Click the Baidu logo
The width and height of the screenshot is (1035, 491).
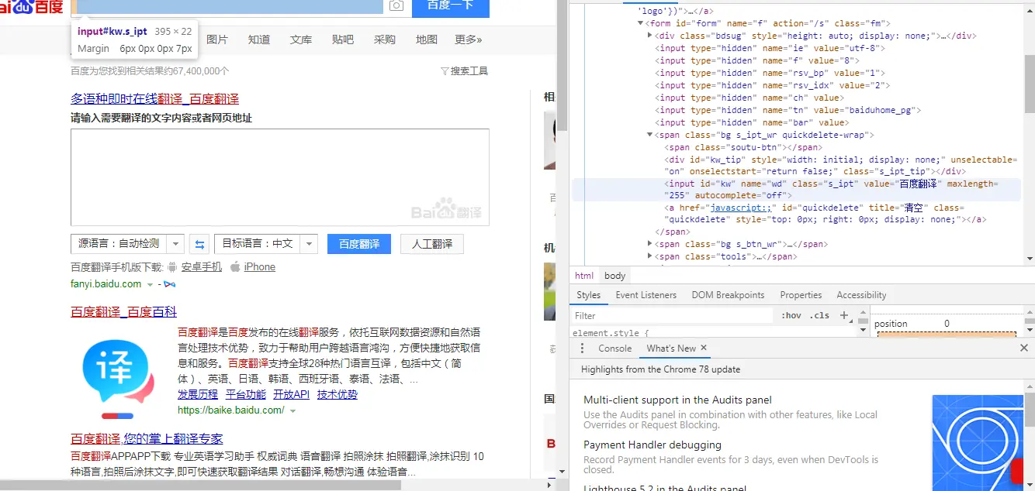pos(32,6)
